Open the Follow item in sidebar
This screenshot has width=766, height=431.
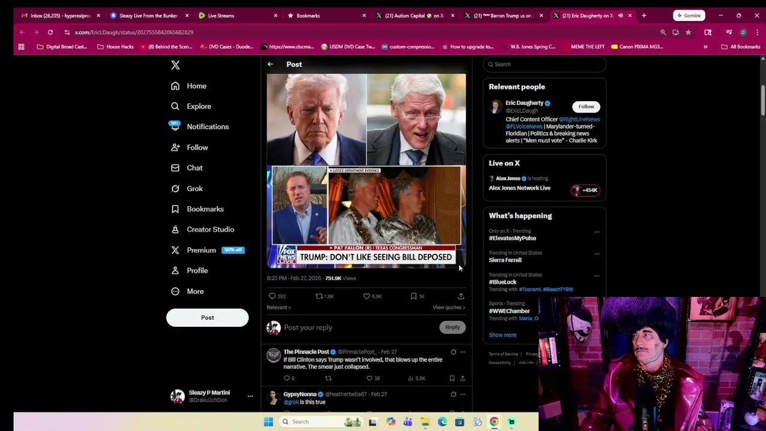189,147
